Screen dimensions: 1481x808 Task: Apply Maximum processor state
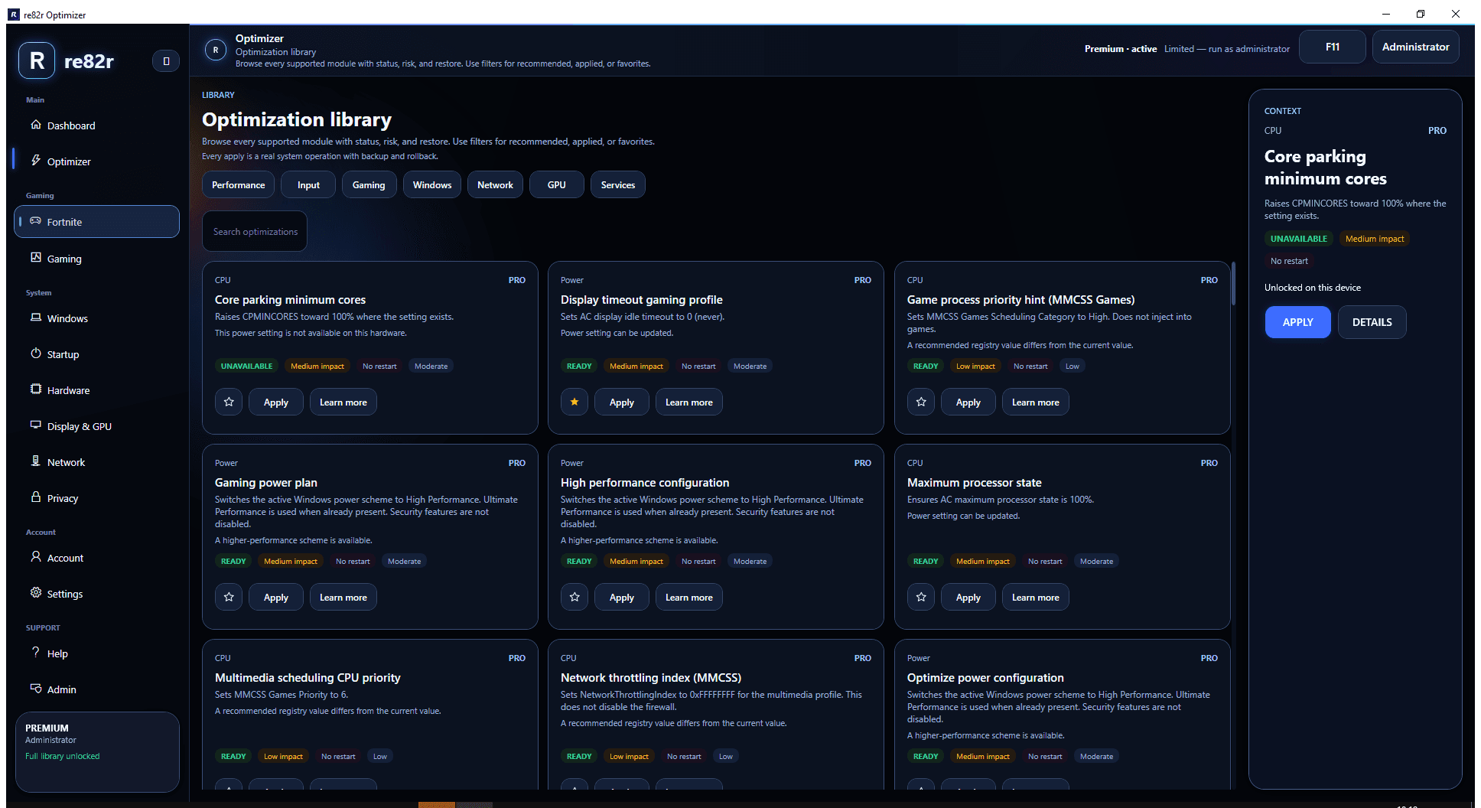[x=968, y=597]
